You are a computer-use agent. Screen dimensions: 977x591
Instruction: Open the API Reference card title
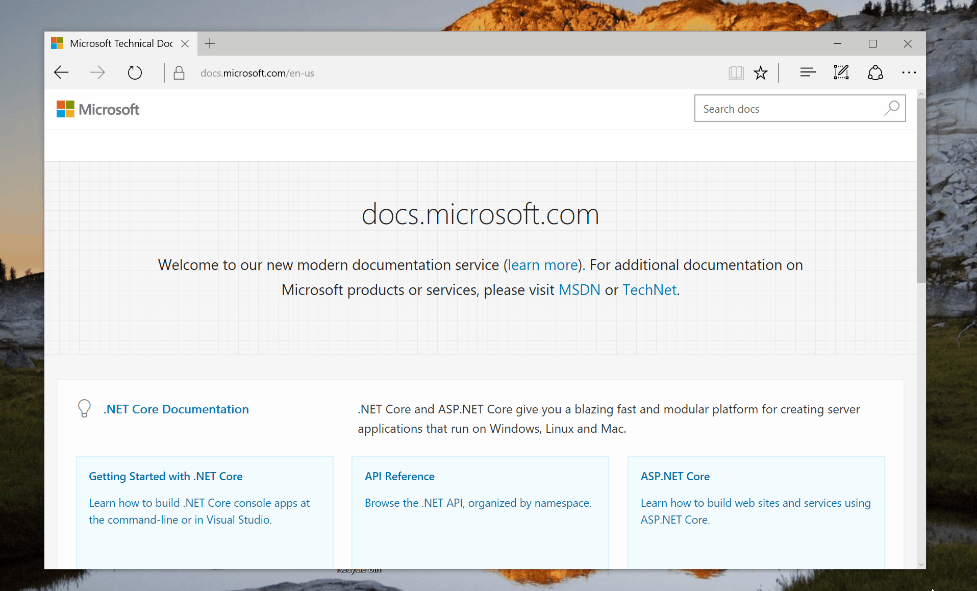pyautogui.click(x=399, y=476)
